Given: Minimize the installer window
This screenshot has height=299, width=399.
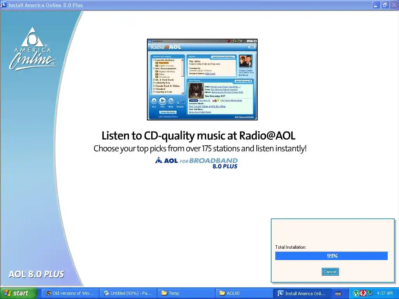Looking at the screenshot, I should (376, 5).
